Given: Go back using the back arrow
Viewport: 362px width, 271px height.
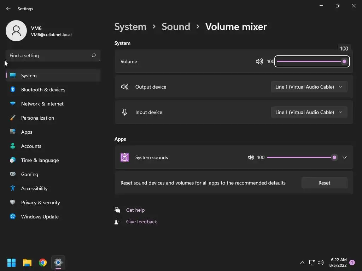Looking at the screenshot, I should tap(8, 8).
